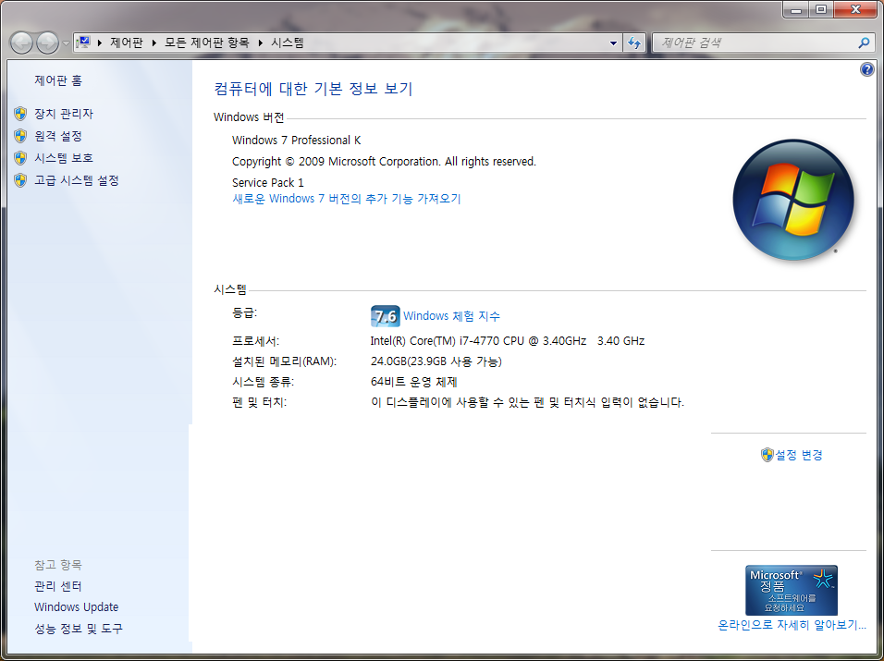Expand the arrow after 모든 제어판 항목

[x=261, y=43]
